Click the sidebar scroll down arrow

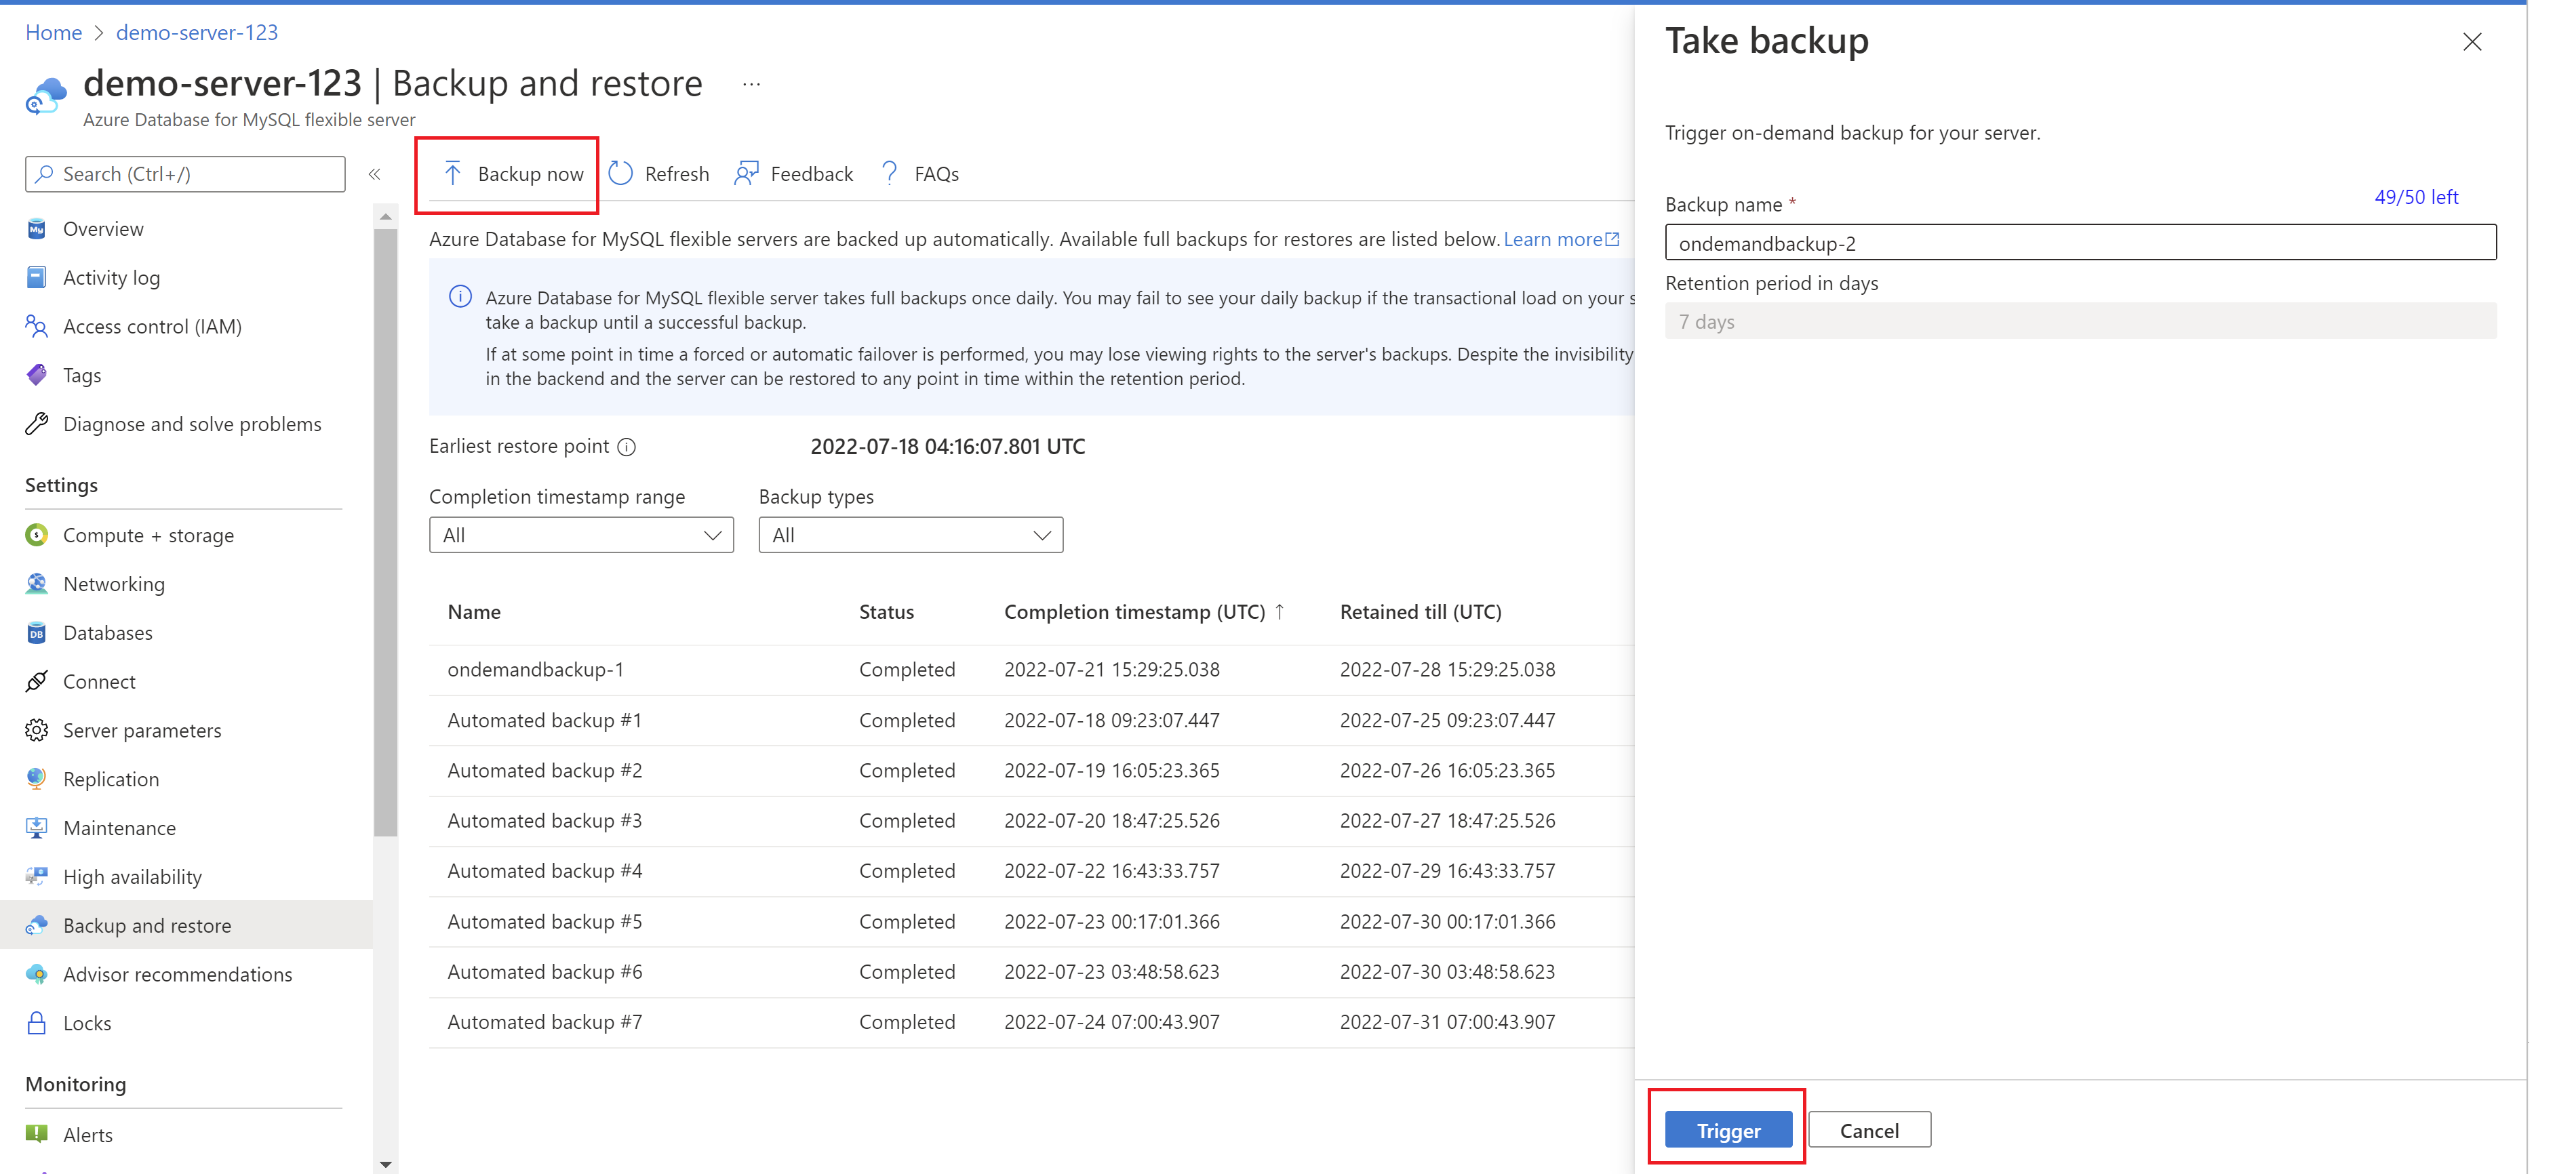coord(386,1164)
